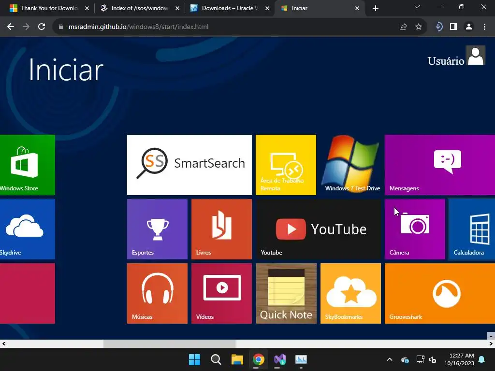Viewport: 495px width, 371px height.
Task: Open taskbar Search
Action: pyautogui.click(x=216, y=359)
